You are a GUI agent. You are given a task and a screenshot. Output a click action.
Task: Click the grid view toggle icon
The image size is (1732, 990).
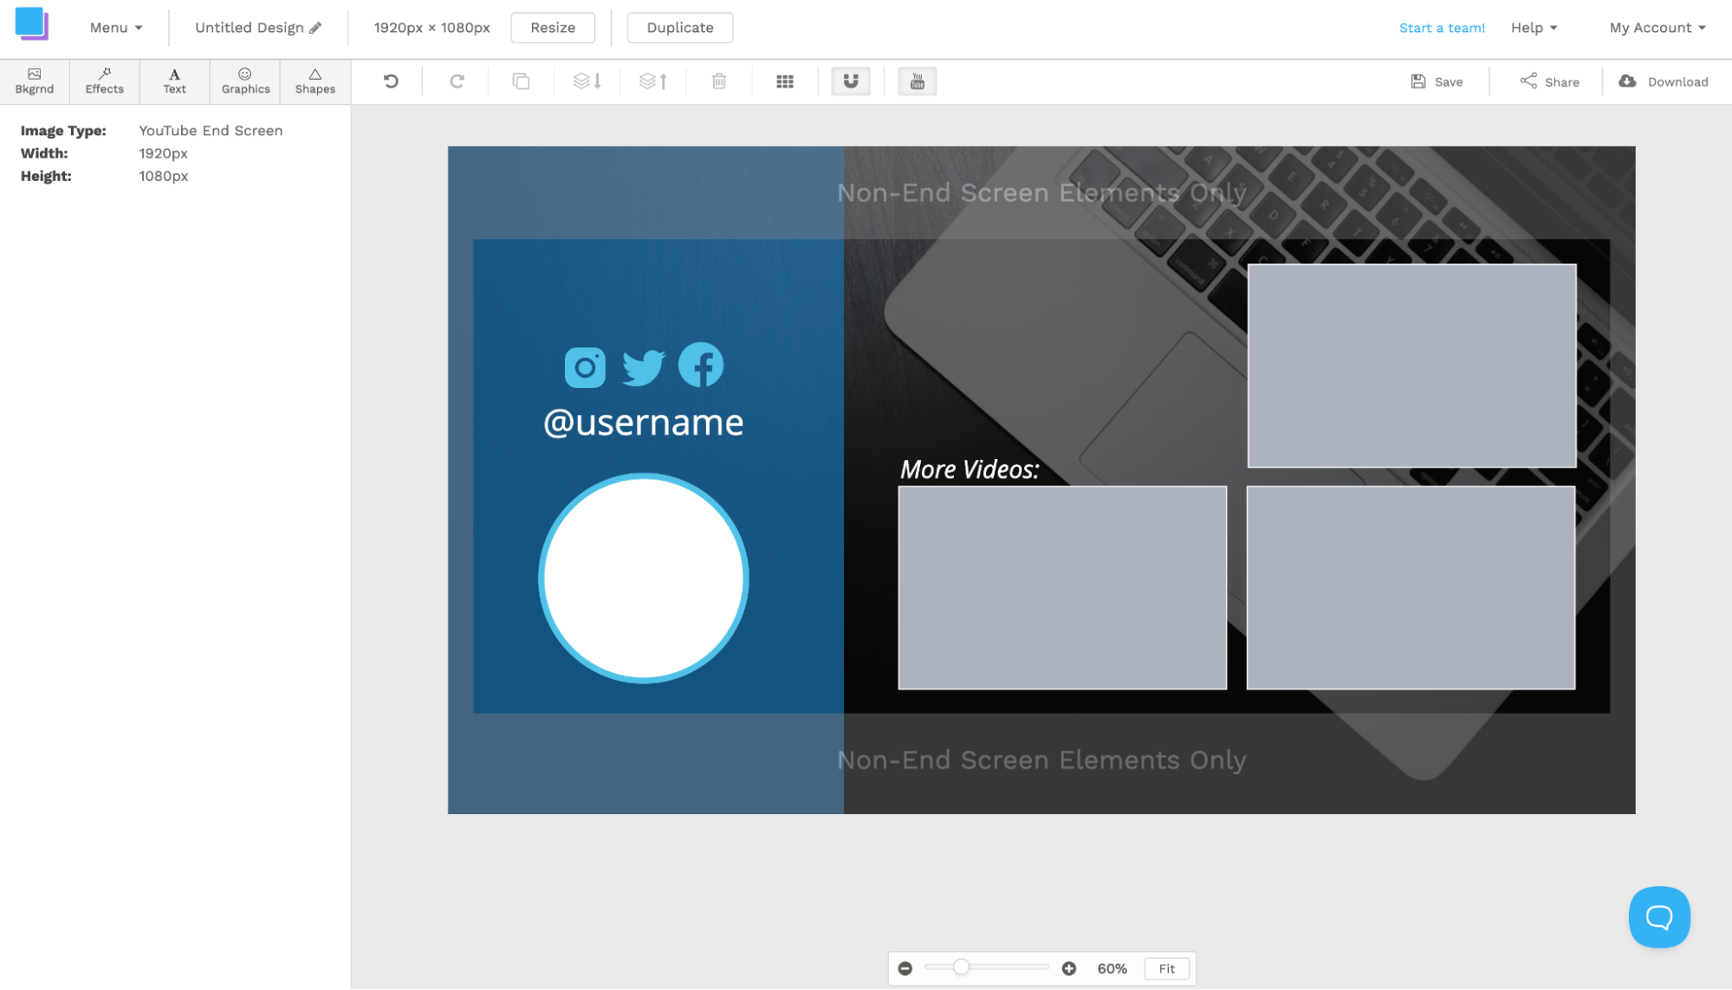[x=787, y=81]
